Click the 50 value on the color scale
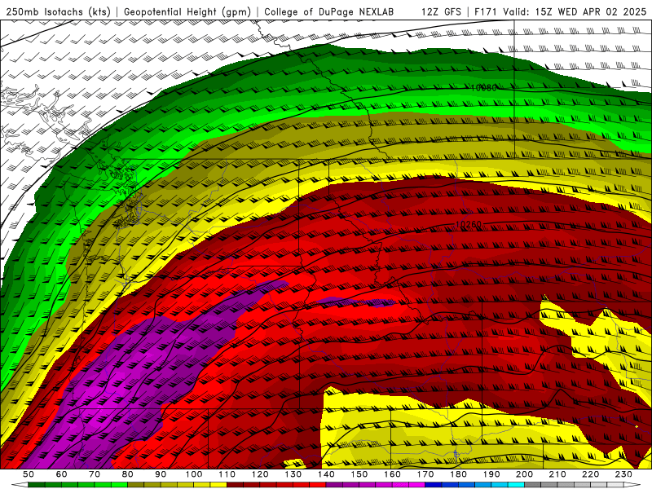This screenshot has height=489, width=652. tap(29, 474)
